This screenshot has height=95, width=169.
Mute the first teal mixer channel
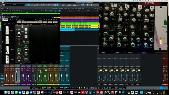[x=60, y=70]
